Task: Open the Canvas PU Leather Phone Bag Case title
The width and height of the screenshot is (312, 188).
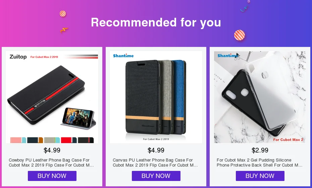Action: click(x=155, y=163)
